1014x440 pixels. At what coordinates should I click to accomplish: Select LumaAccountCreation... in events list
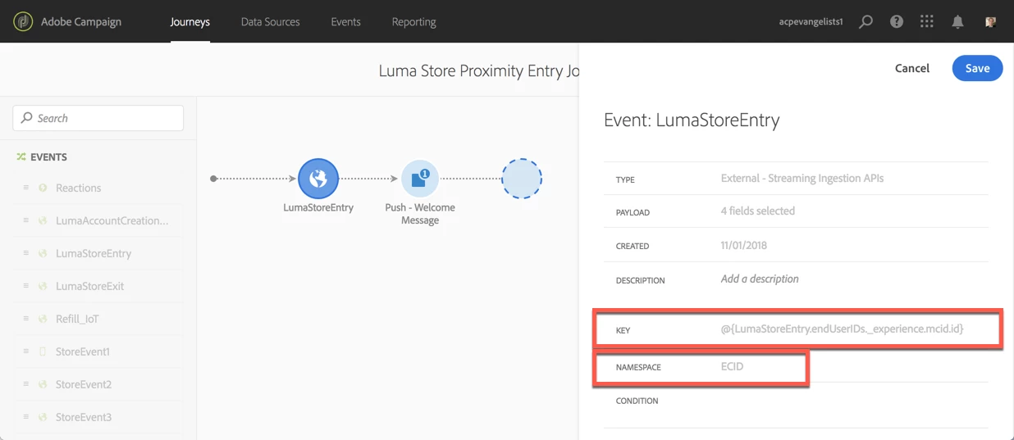112,220
